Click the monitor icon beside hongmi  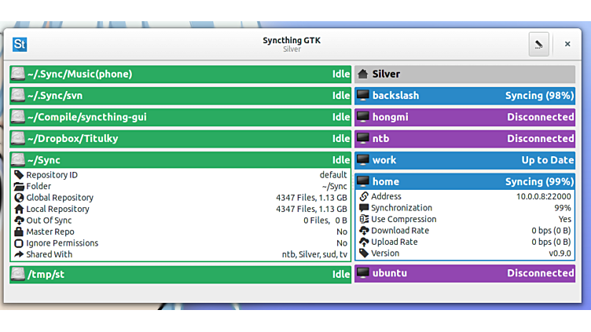[362, 117]
